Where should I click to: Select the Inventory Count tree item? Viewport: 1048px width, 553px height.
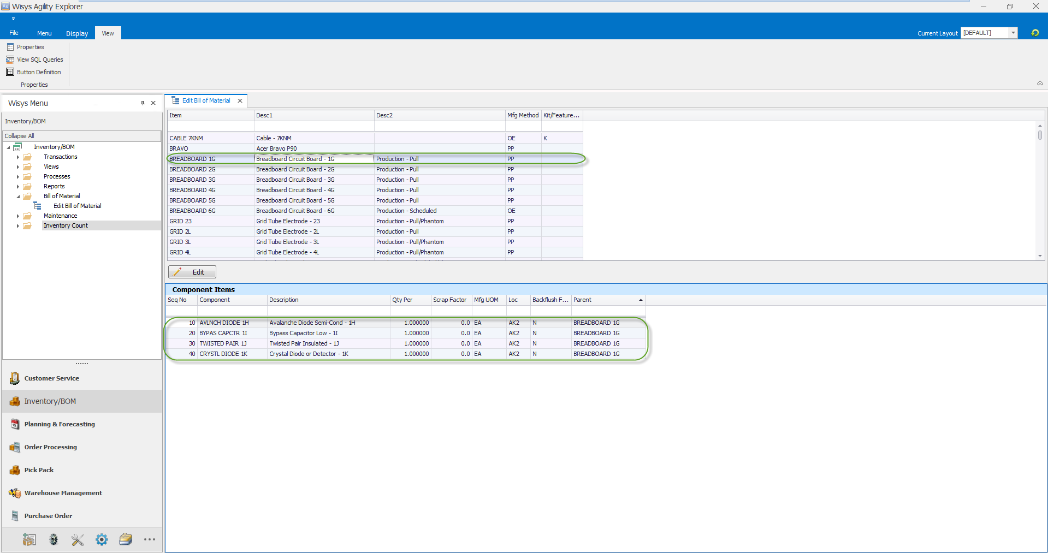coord(66,225)
